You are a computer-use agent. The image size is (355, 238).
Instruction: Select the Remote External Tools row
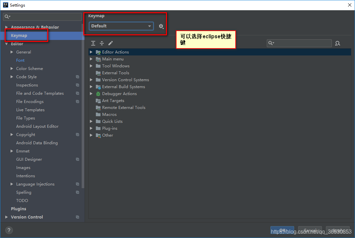219,108
